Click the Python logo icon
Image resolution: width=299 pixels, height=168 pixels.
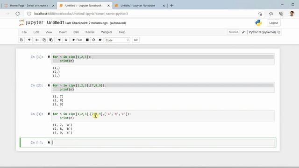[258, 23]
